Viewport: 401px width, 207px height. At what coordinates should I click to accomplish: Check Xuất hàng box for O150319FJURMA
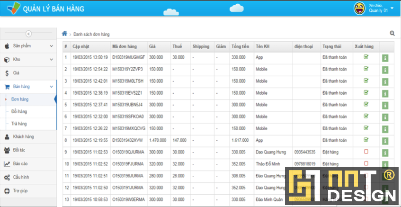point(366,163)
